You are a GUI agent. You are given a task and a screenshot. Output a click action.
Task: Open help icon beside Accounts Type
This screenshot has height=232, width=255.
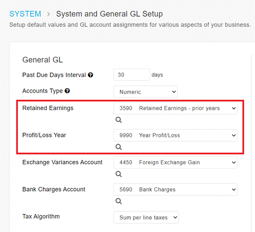[67, 91]
